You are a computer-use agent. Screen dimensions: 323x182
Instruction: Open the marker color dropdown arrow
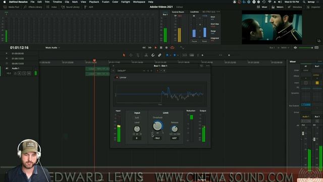(x=178, y=55)
